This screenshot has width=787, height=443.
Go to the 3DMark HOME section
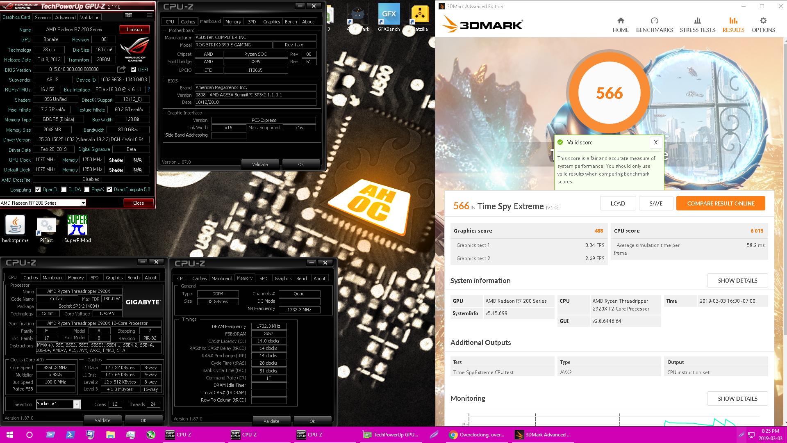(x=621, y=25)
